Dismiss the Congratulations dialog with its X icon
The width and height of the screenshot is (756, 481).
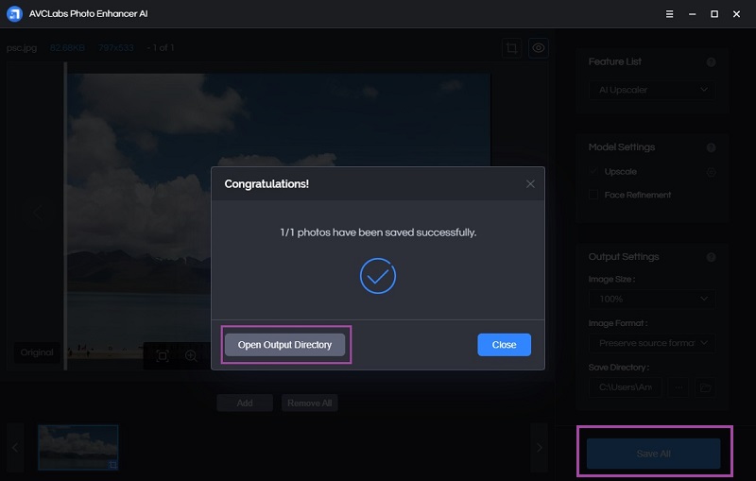point(530,184)
